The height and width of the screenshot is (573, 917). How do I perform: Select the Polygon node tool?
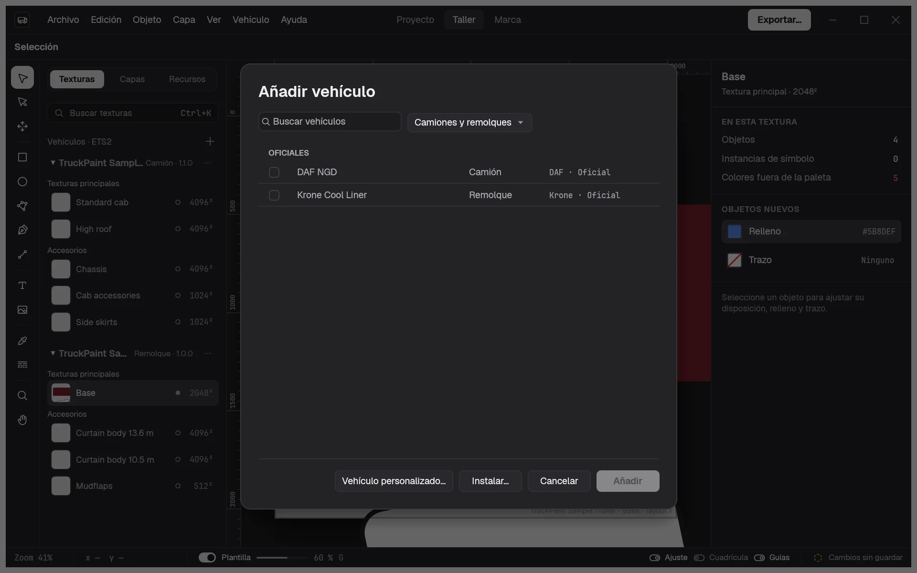(x=22, y=206)
